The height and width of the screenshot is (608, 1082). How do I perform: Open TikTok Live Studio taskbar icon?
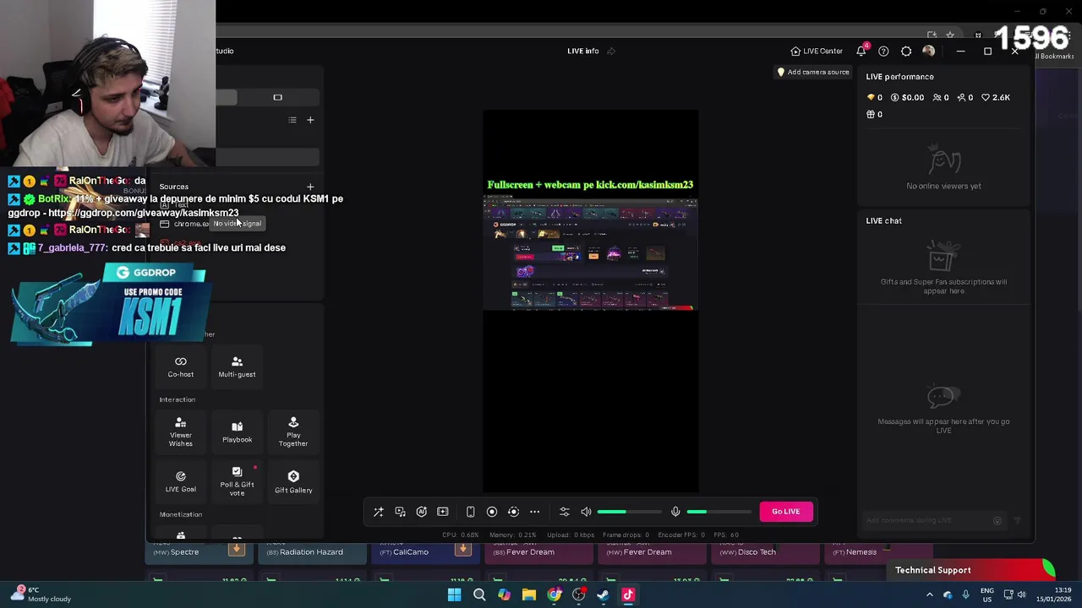[628, 594]
